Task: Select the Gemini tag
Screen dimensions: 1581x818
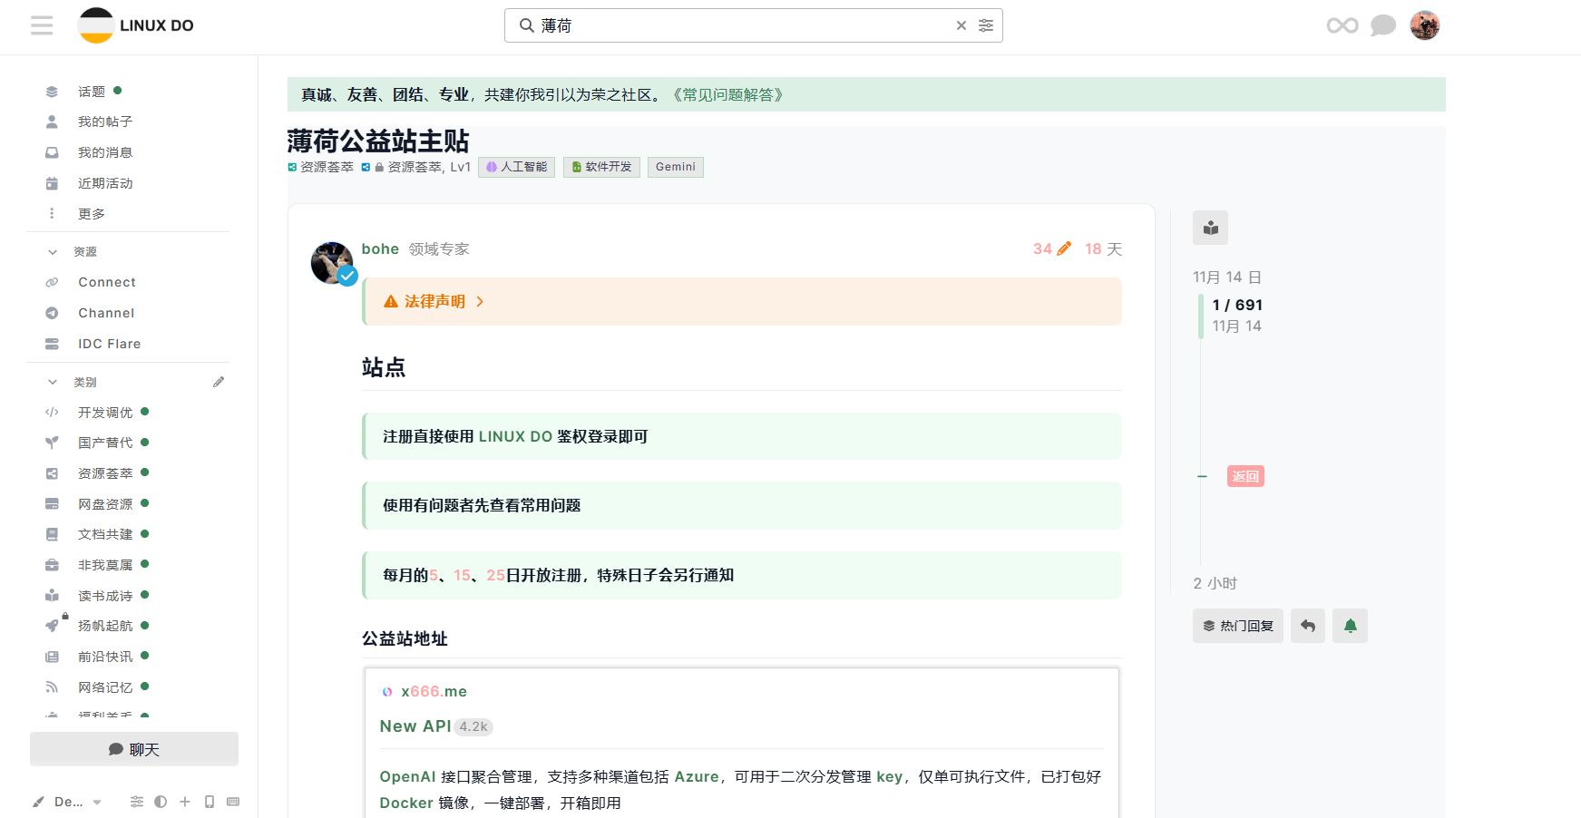Action: point(676,167)
